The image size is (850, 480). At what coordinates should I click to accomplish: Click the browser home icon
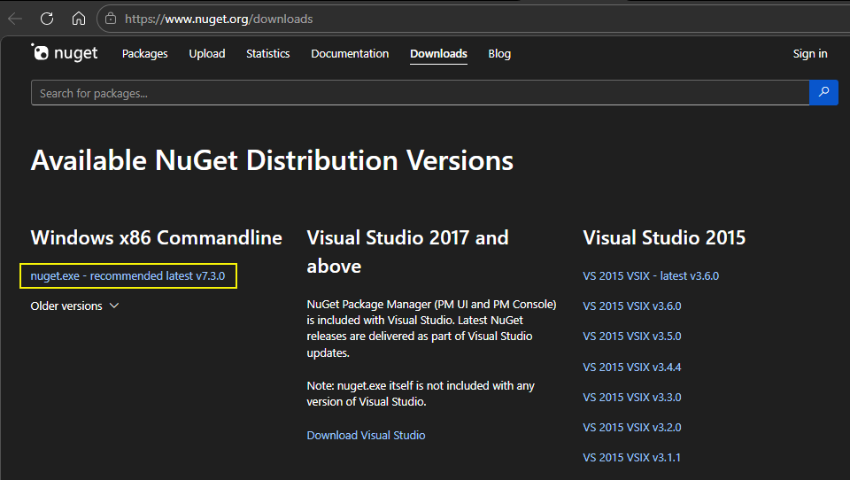click(x=79, y=19)
